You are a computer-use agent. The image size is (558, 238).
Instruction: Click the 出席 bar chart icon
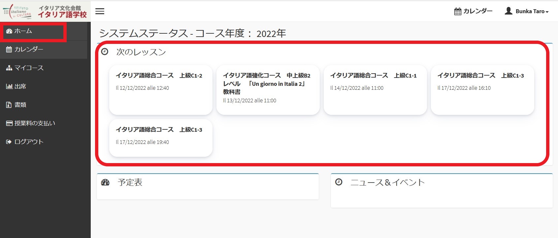[x=9, y=86]
